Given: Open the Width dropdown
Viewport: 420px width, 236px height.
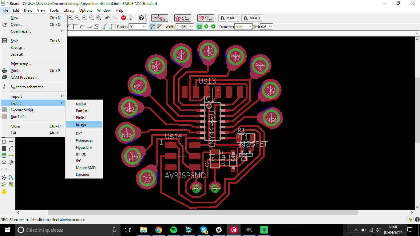Looking at the screenshot, I should click(191, 27).
